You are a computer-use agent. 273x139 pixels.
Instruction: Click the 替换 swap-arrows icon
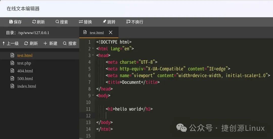click(x=81, y=22)
